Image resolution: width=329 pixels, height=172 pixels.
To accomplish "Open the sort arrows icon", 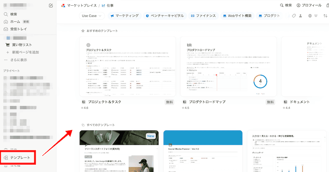I will [325, 16].
